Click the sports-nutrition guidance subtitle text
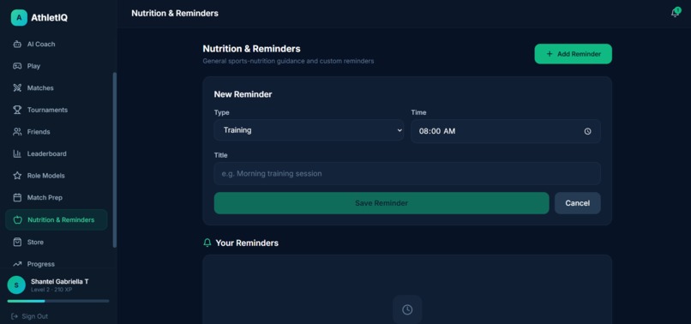691x324 pixels. (x=288, y=61)
